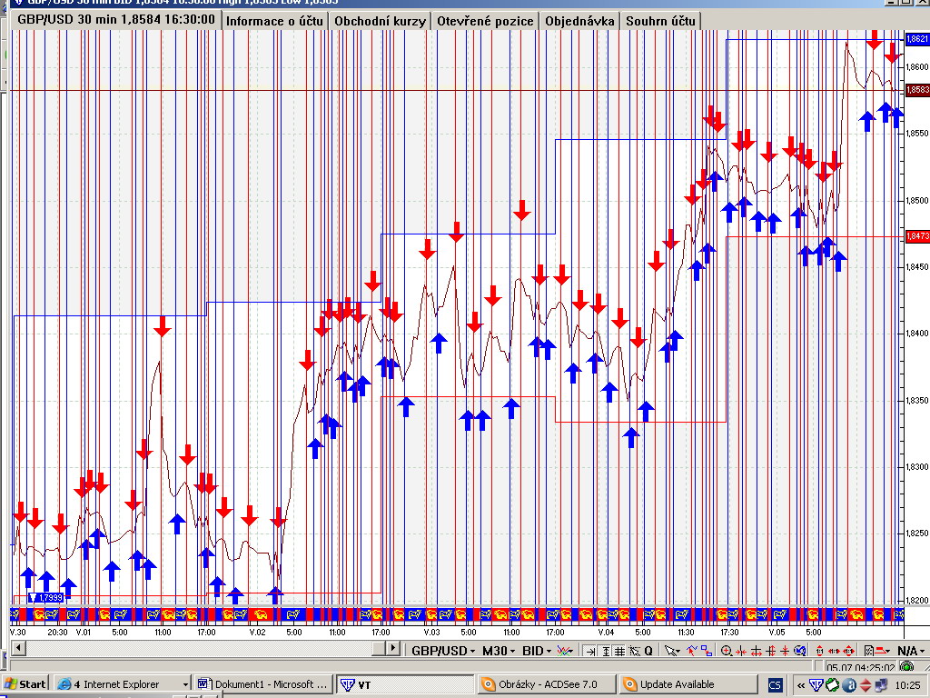Click the scrollbar right arrow under chart
This screenshot has width=930, height=698.
point(392,649)
